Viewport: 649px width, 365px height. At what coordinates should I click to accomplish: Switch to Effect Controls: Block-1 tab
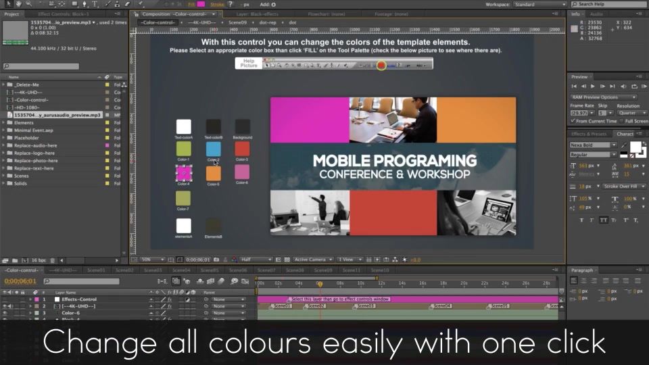click(x=64, y=14)
